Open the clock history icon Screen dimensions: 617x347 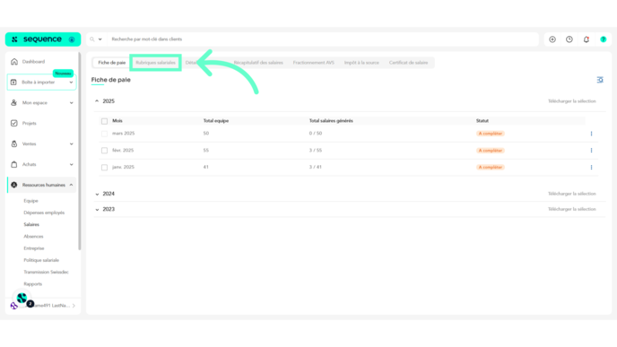tap(569, 39)
